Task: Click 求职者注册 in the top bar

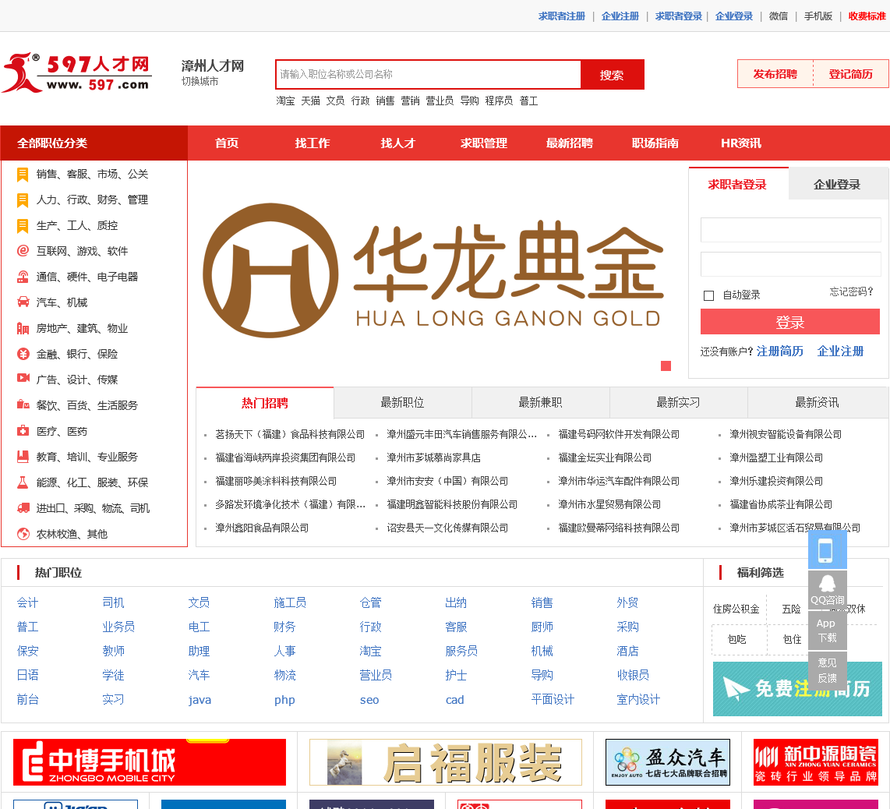Action: [561, 16]
